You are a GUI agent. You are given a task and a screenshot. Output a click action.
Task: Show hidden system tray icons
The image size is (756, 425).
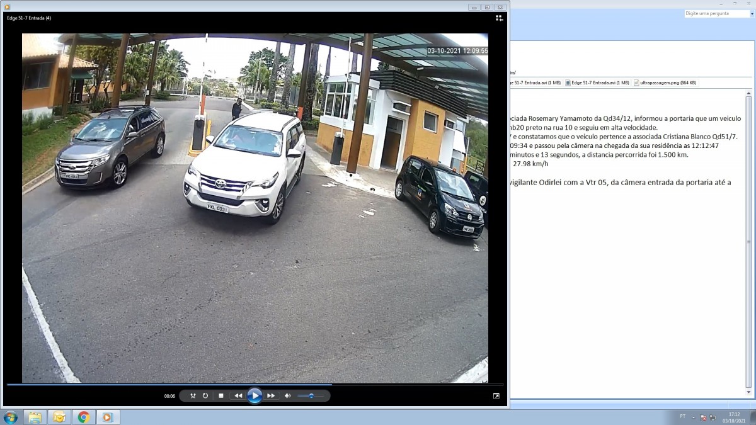click(694, 417)
